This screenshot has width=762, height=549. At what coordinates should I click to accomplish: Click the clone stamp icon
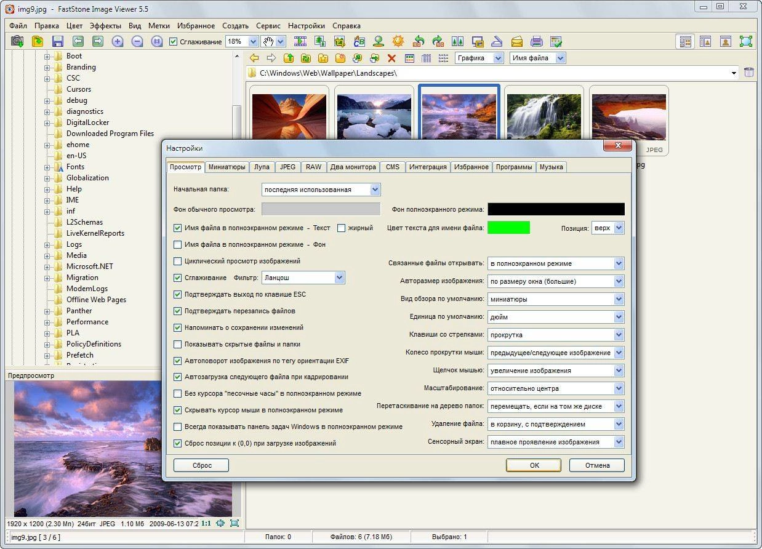point(379,41)
